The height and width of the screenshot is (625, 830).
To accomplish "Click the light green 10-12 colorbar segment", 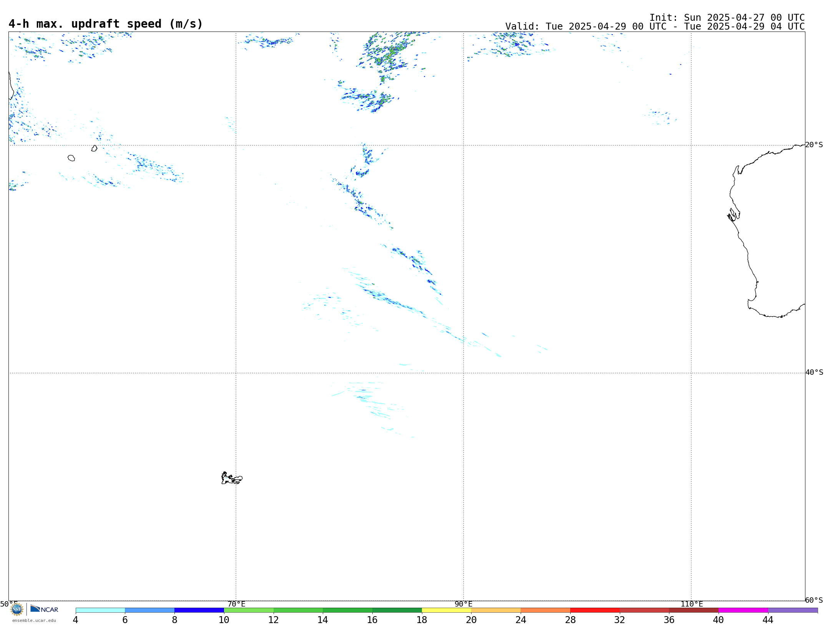I will 249,610.
